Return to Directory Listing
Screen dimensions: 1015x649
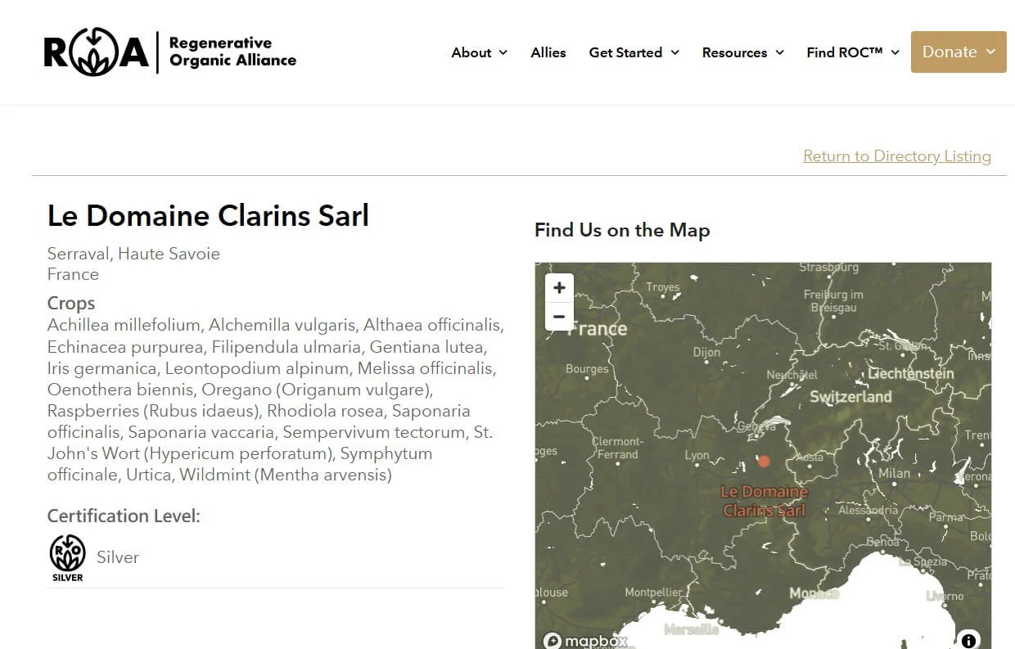897,155
